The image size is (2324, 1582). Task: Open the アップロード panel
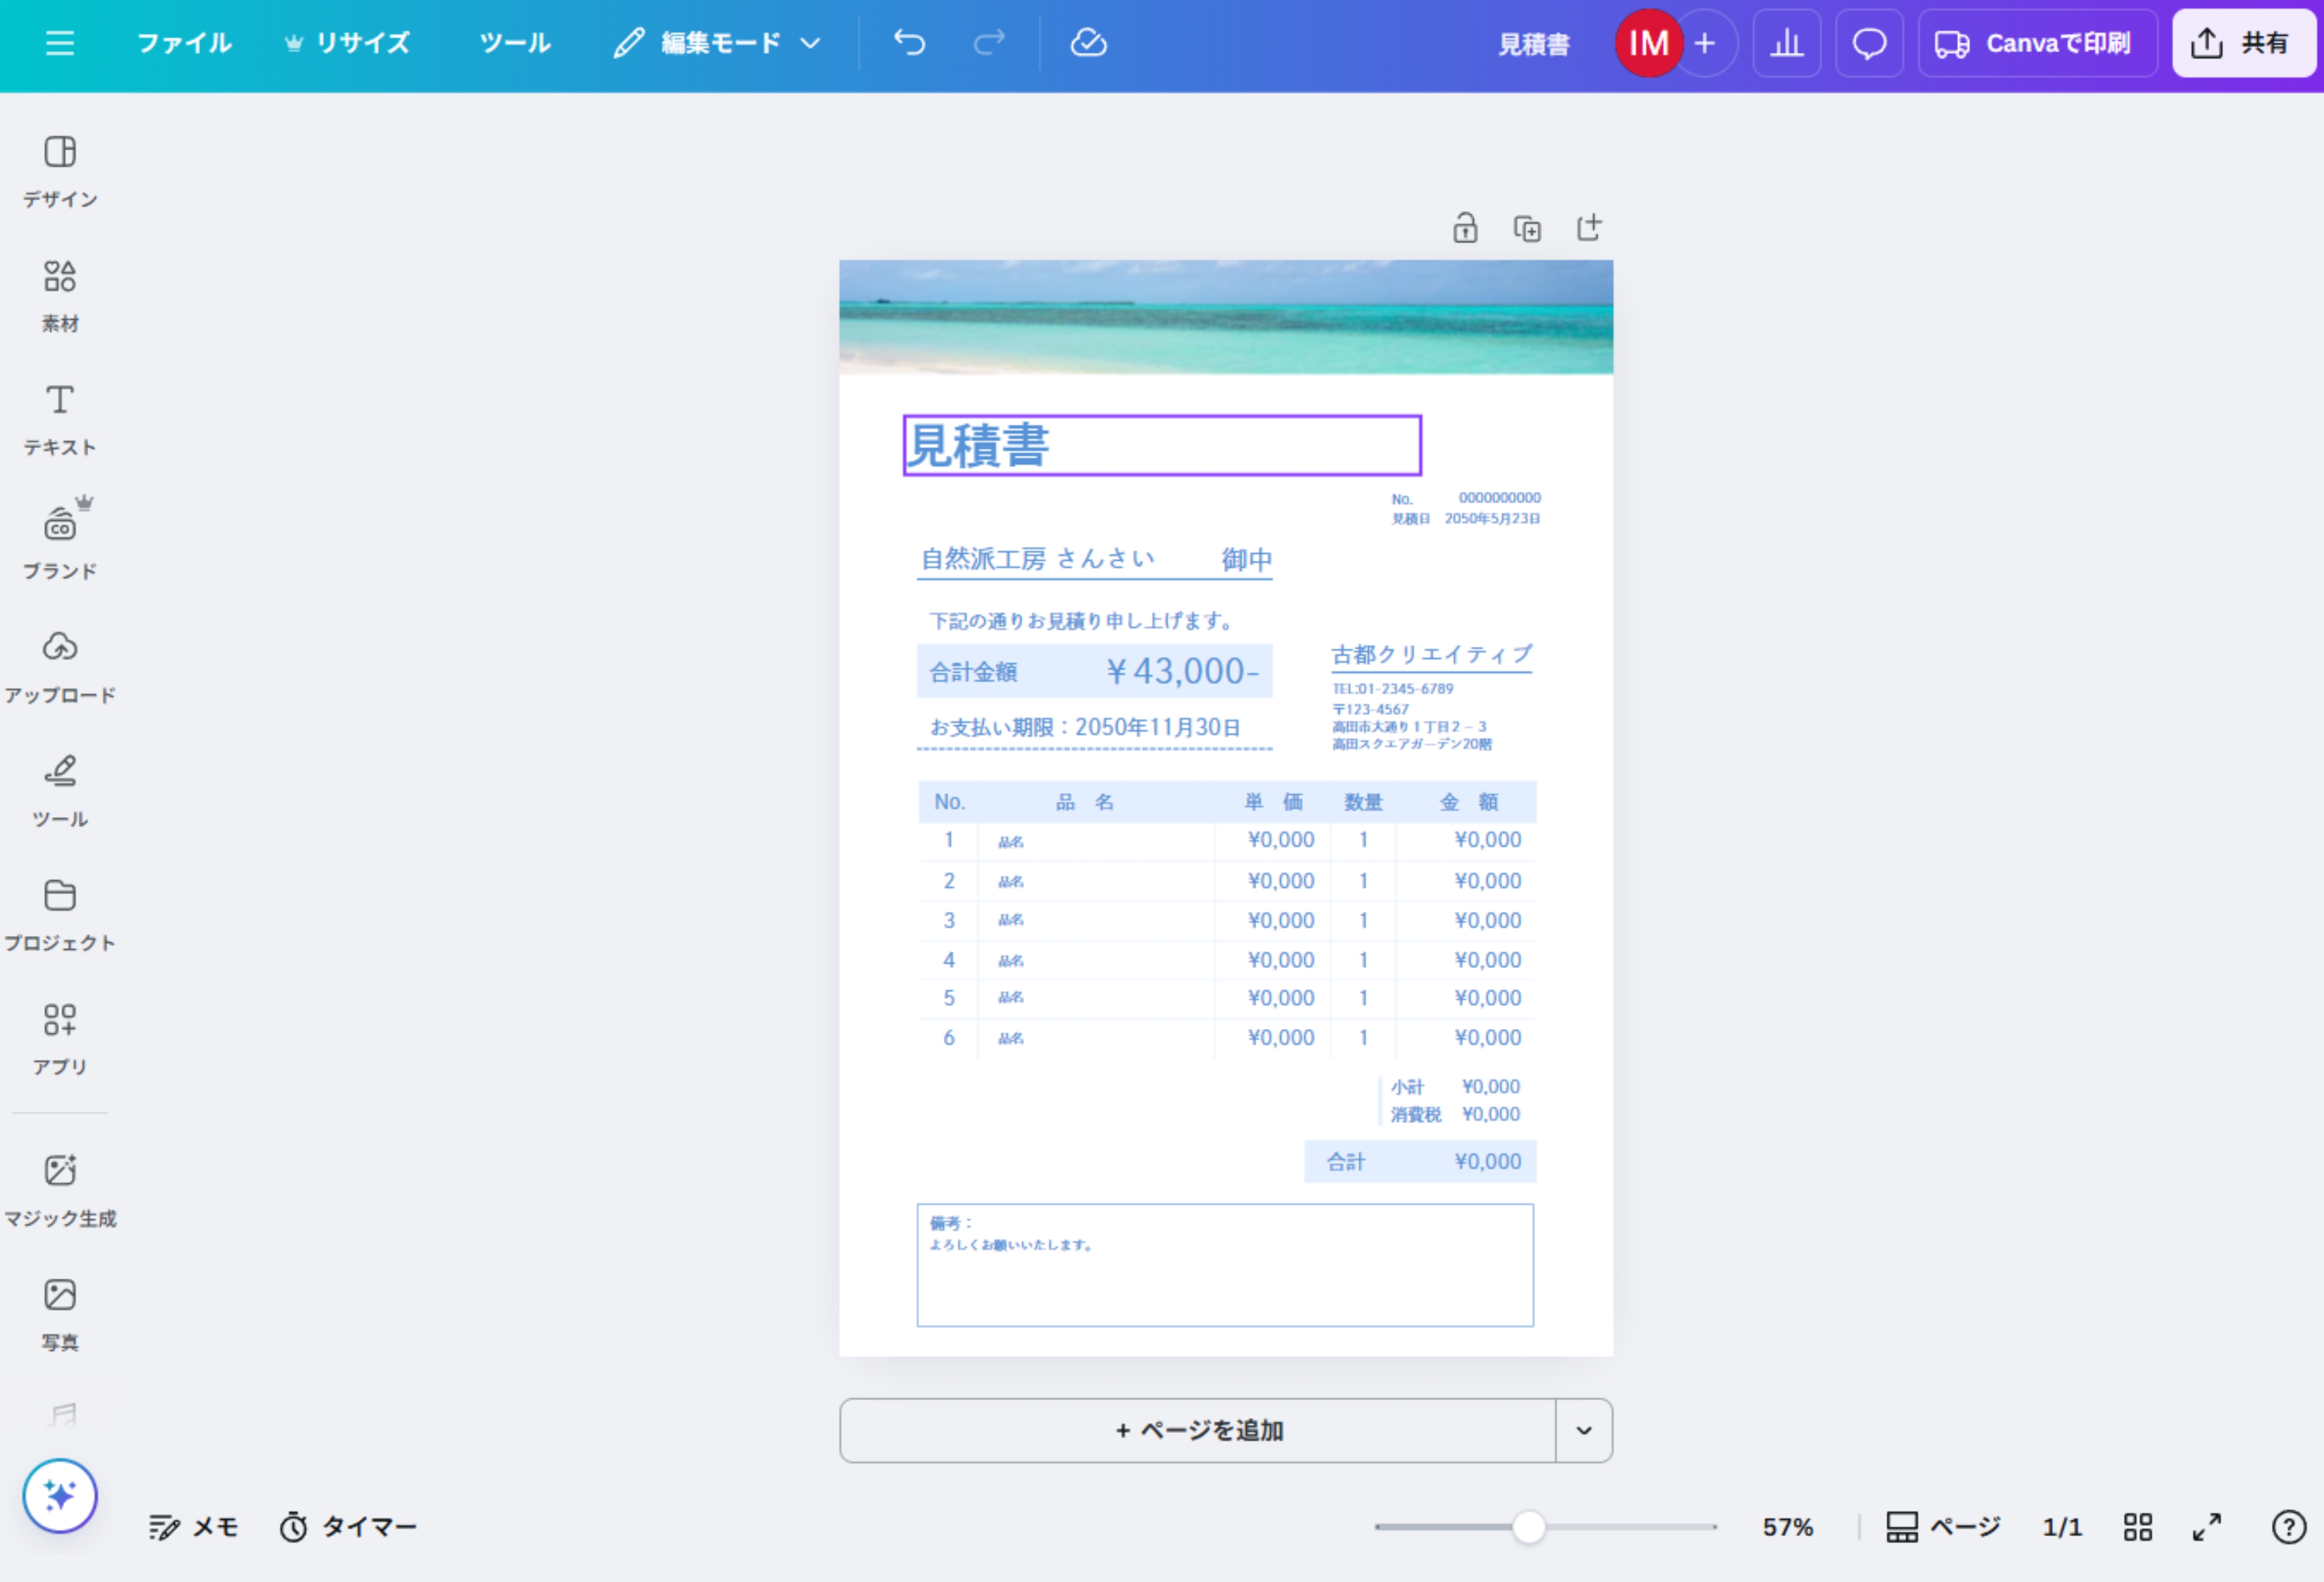pos(60,667)
